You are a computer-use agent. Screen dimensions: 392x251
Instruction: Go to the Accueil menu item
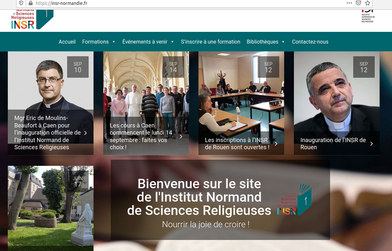coord(67,42)
